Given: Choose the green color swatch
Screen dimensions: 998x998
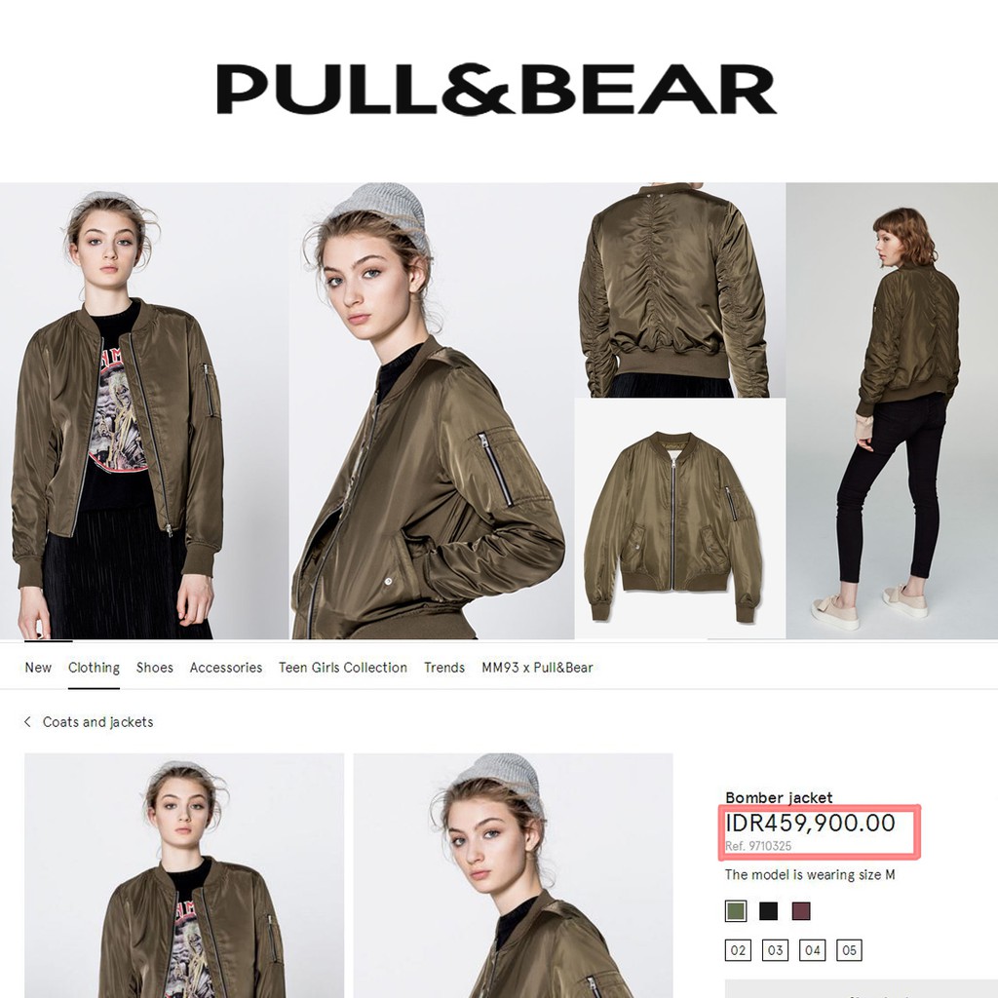Looking at the screenshot, I should pyautogui.click(x=736, y=911).
